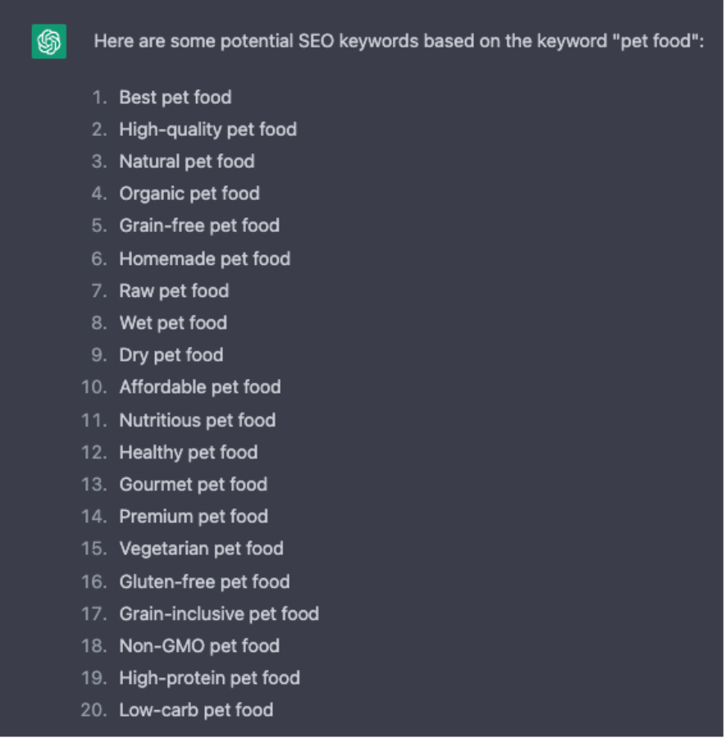Select the "High-quality pet food" keyword
724x738 pixels.
207,130
